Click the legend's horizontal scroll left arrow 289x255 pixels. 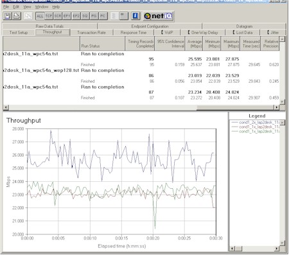232,249
